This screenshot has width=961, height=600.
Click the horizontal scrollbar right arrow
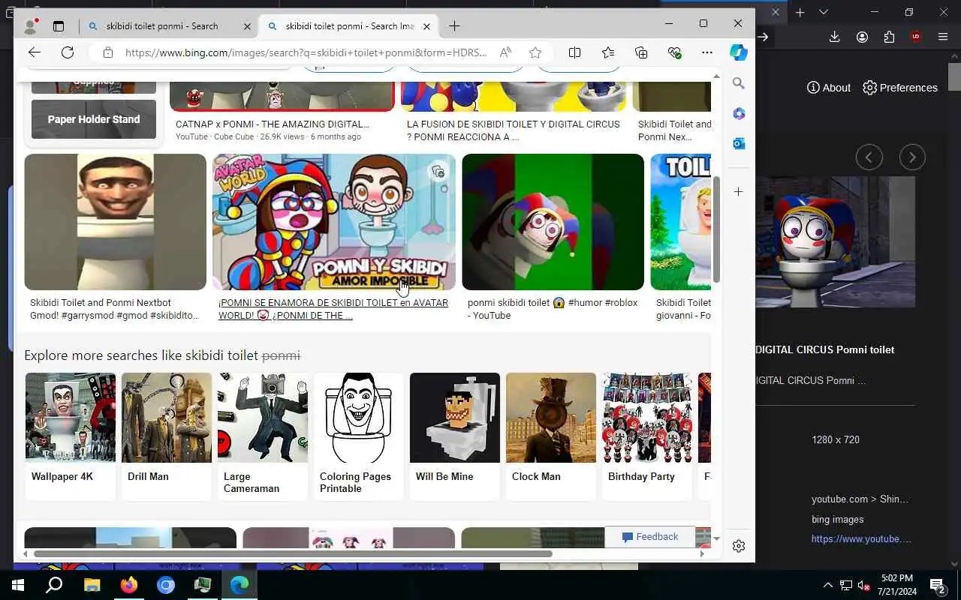click(x=702, y=553)
